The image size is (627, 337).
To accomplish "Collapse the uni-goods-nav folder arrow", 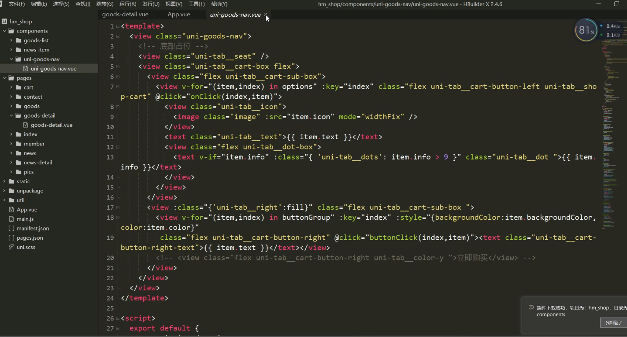I will pos(11,59).
